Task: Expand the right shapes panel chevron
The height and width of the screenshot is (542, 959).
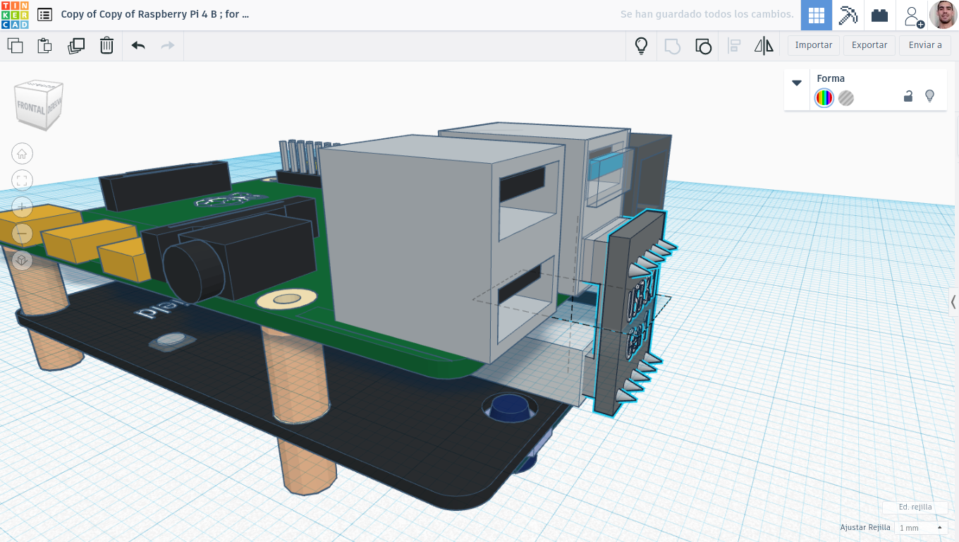Action: 953,302
